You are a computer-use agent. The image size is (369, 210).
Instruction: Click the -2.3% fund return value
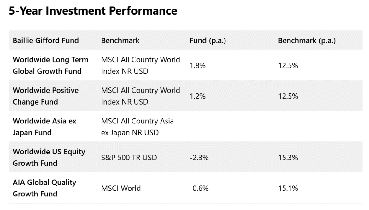[x=199, y=157]
